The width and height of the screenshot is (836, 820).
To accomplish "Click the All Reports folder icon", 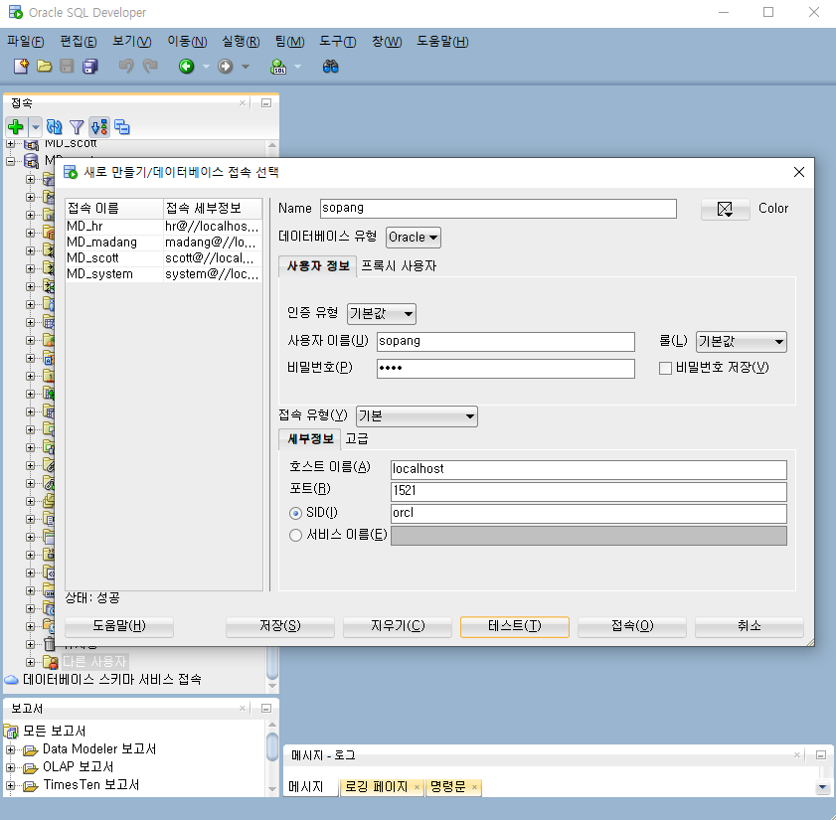I will (11, 731).
